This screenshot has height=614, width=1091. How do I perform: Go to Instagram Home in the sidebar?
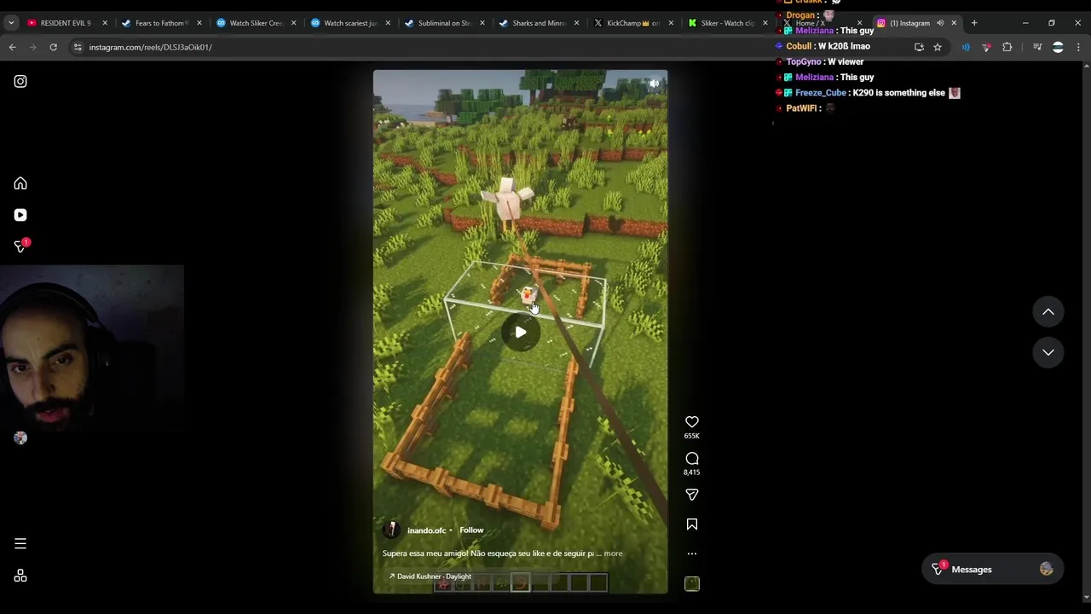pyautogui.click(x=20, y=183)
